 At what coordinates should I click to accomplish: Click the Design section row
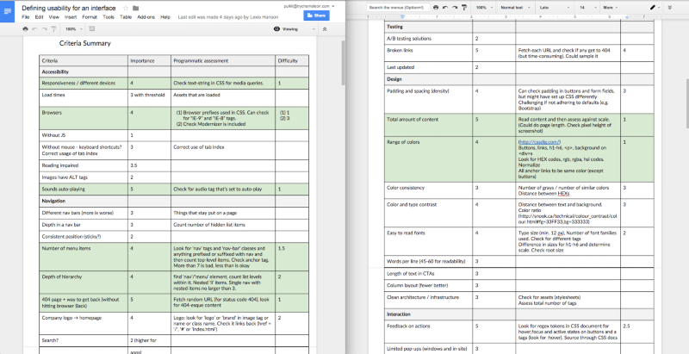coord(519,79)
